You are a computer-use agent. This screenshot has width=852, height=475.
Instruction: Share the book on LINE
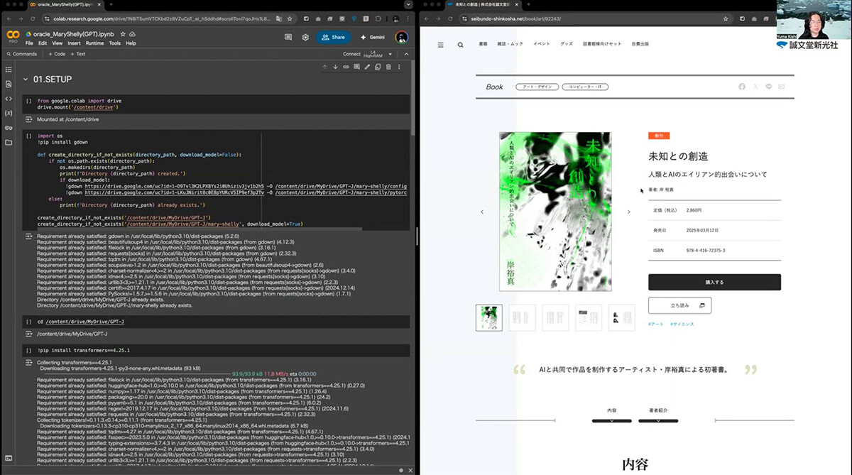pyautogui.click(x=769, y=87)
